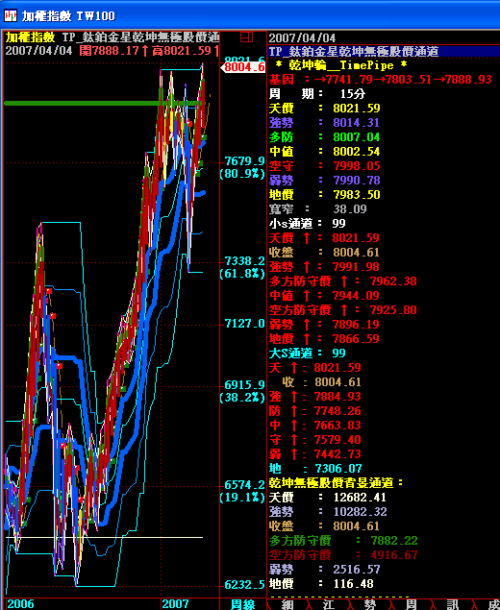Click the 38.2% retracement level label

point(242,398)
